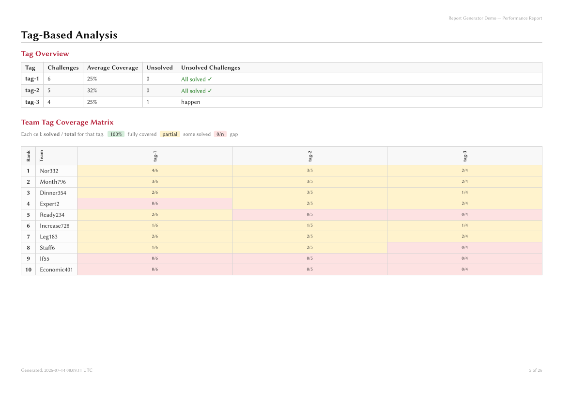The width and height of the screenshot is (571, 395).
Task: Click the rotated tag-1 matrix header
Action: 155,156
